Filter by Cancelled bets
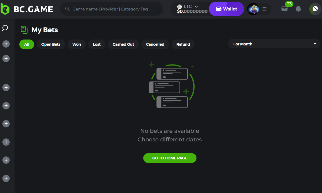Image resolution: width=322 pixels, height=193 pixels. click(x=155, y=44)
